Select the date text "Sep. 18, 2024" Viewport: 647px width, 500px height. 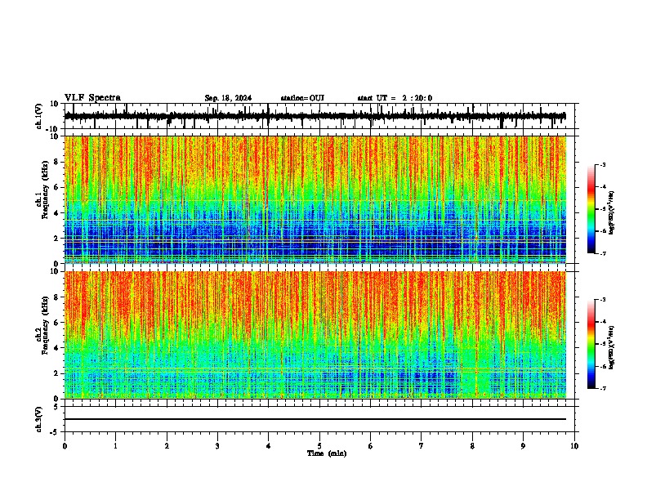coord(228,98)
